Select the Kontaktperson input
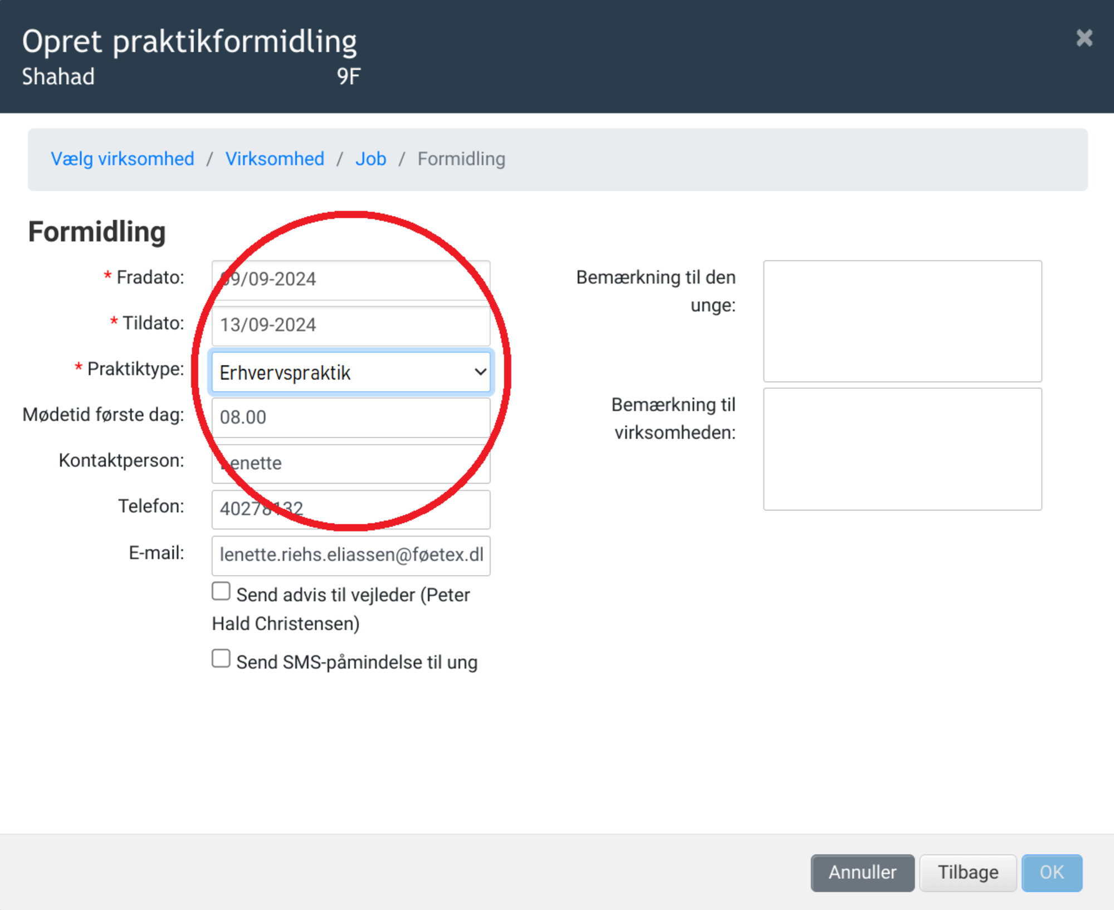Screen dimensions: 1114x910 (351, 463)
